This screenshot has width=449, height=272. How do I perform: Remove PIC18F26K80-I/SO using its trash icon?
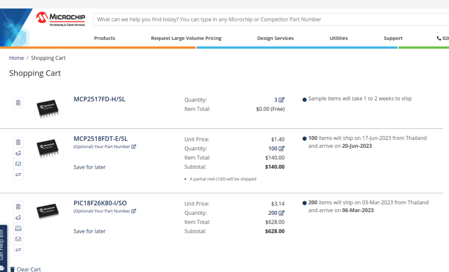18,207
